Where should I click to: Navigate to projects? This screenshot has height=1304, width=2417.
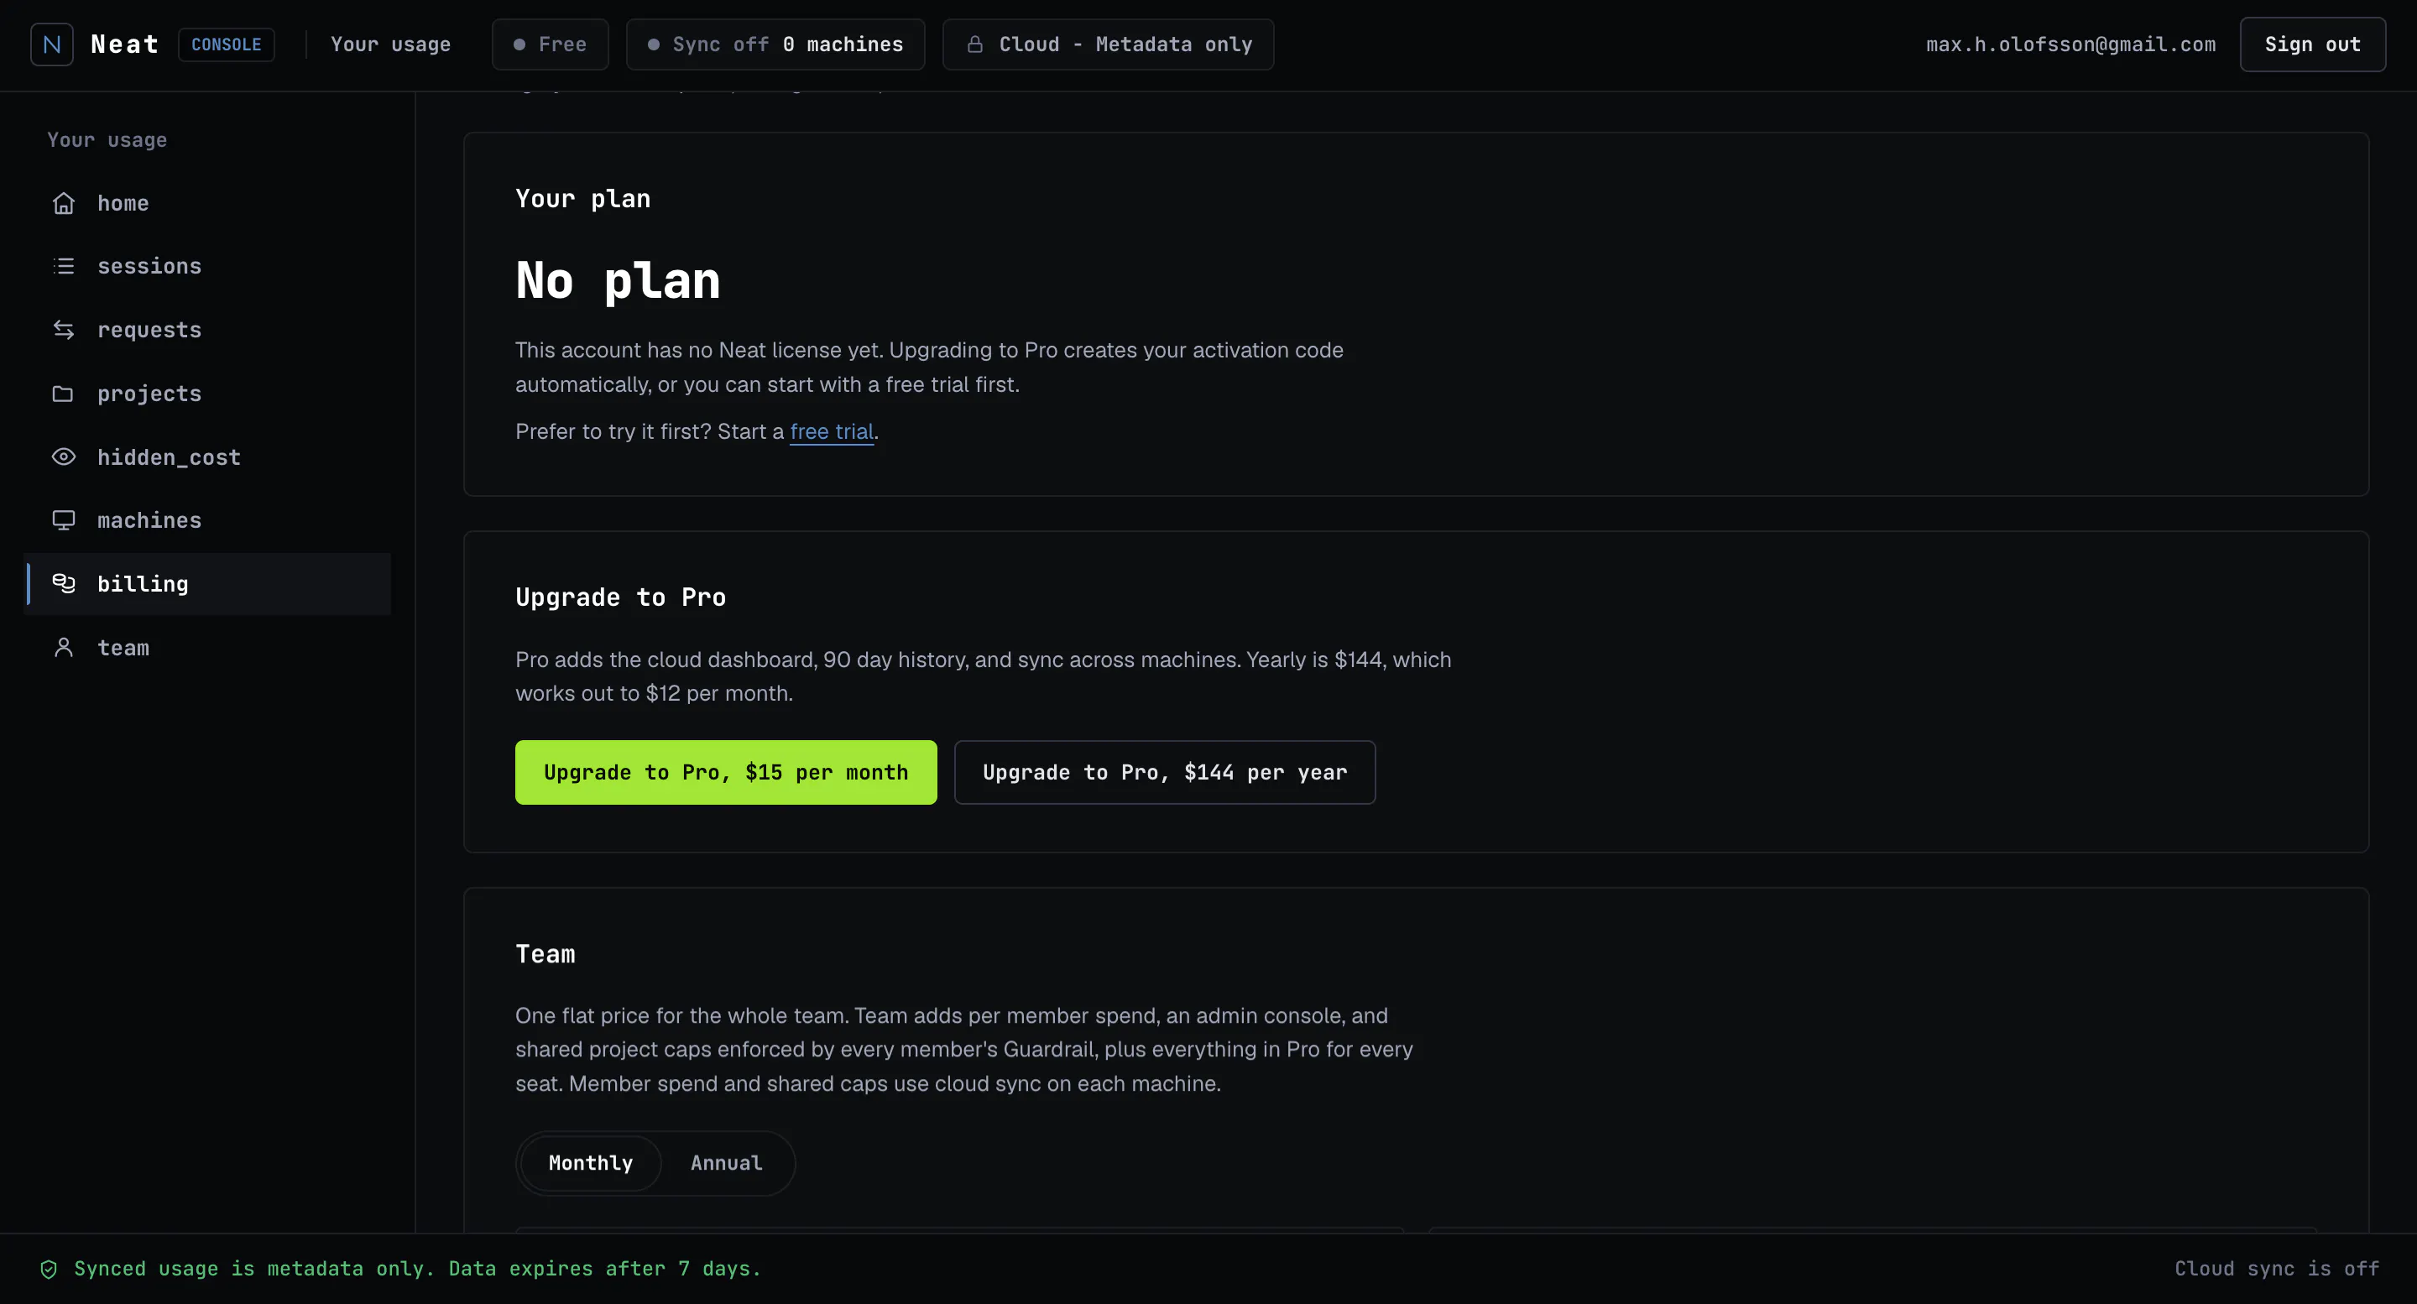[x=207, y=393]
